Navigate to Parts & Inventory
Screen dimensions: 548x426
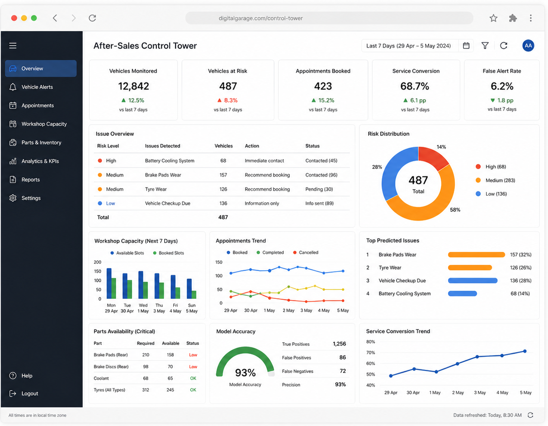pyautogui.click(x=41, y=143)
